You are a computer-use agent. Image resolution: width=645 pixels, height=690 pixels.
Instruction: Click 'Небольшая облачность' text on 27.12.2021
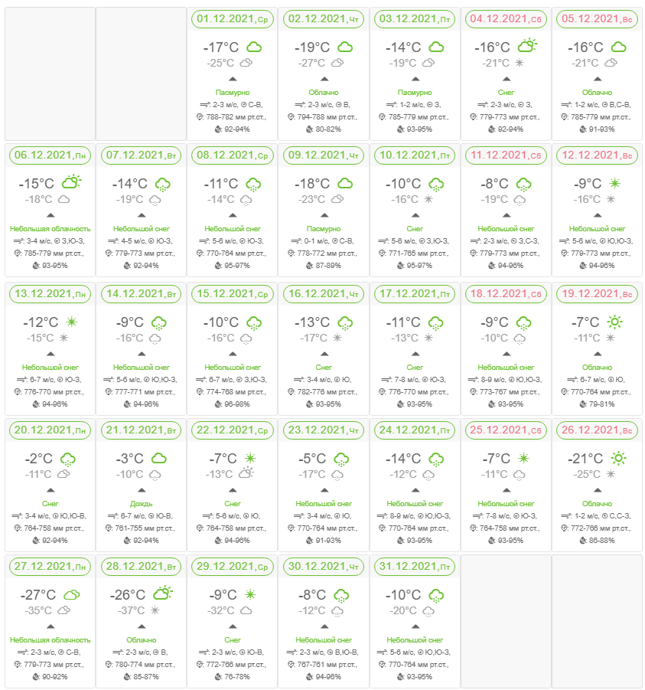pyautogui.click(x=50, y=639)
